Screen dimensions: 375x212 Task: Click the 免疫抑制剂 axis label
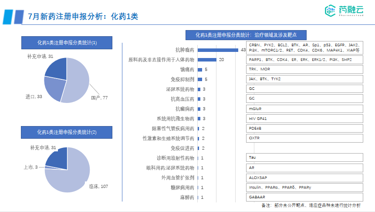182,79
